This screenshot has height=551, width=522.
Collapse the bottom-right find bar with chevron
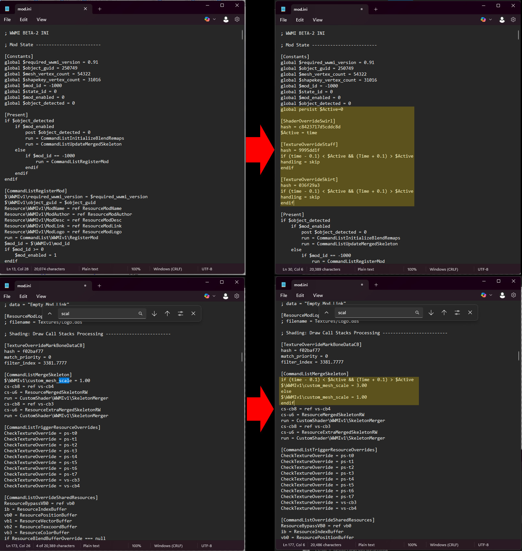click(x=326, y=312)
